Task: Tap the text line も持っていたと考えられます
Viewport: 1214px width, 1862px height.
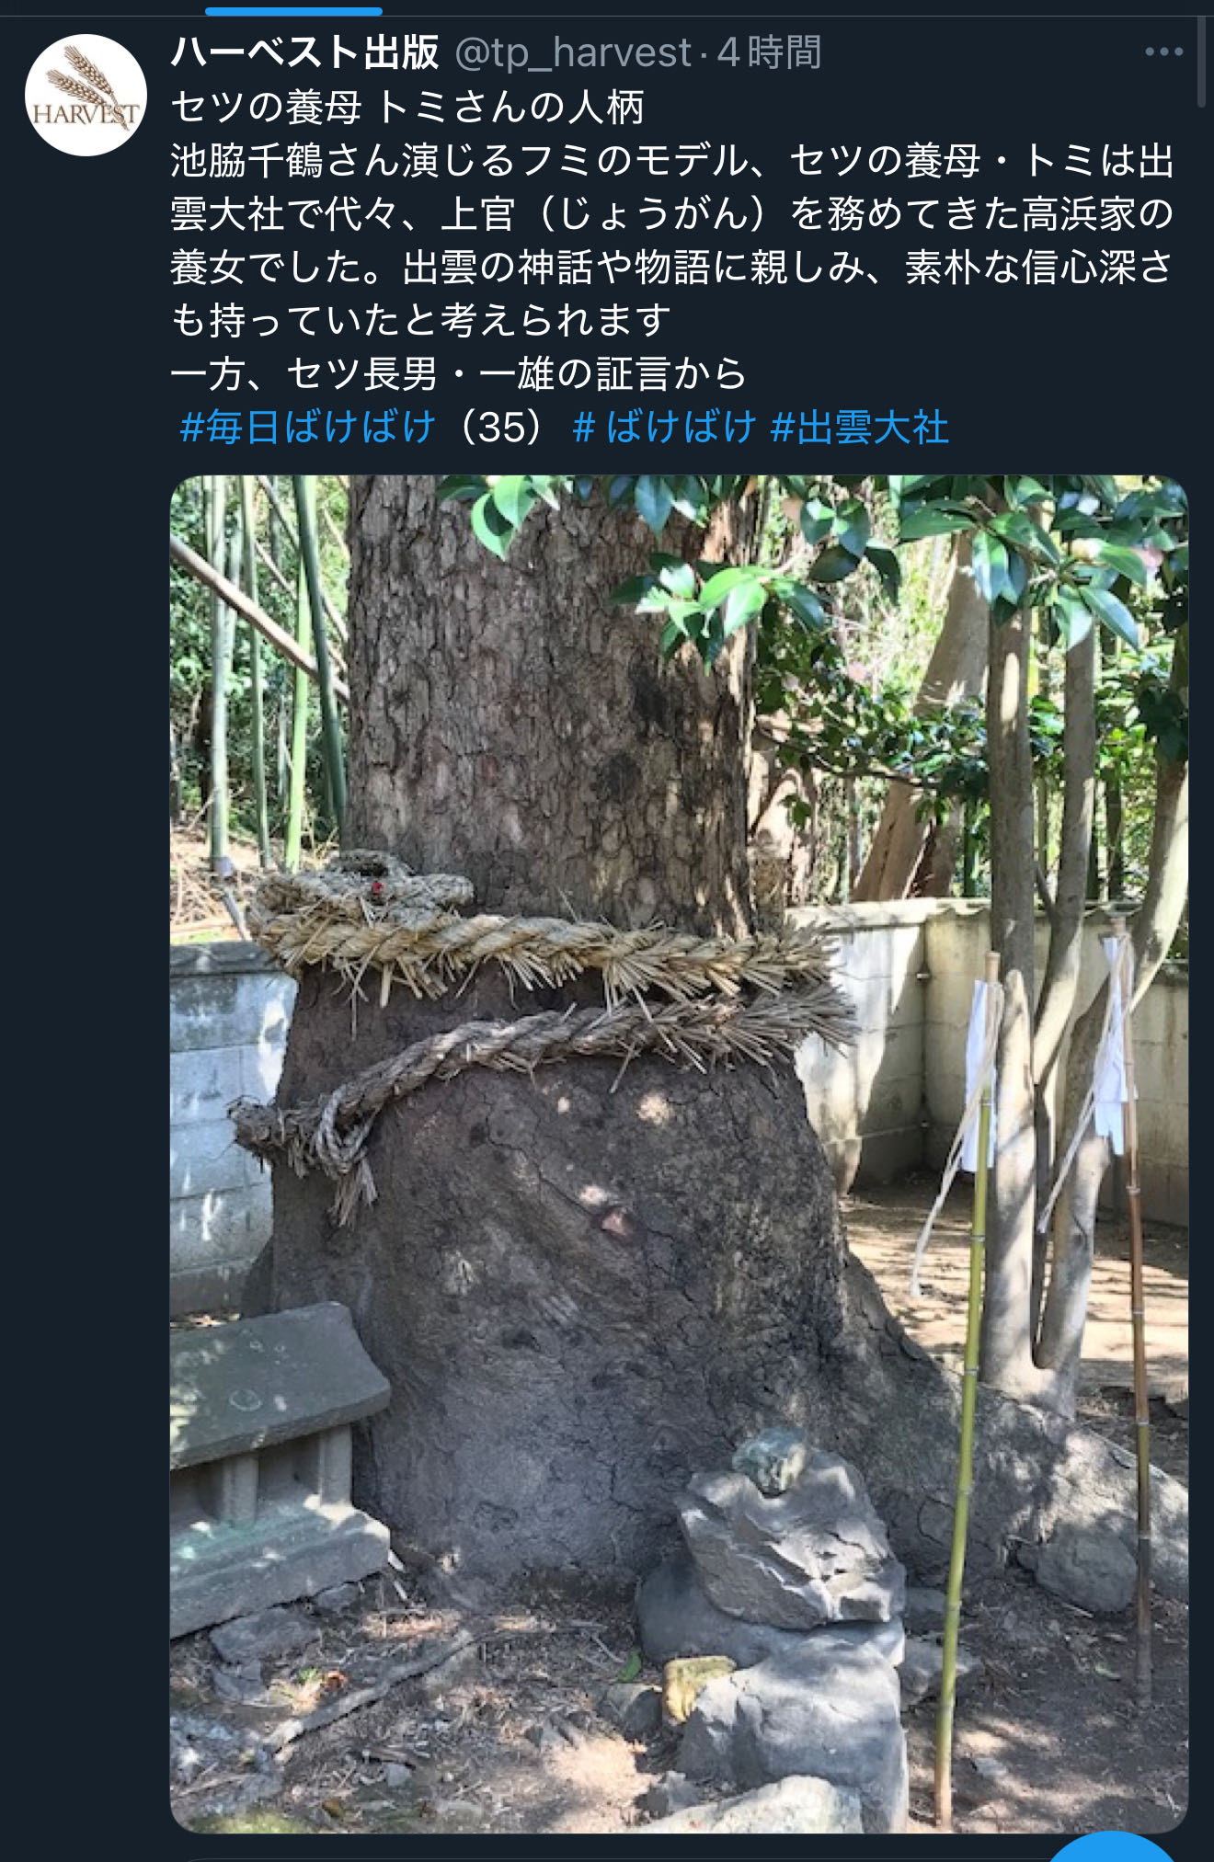Action: pos(421,321)
